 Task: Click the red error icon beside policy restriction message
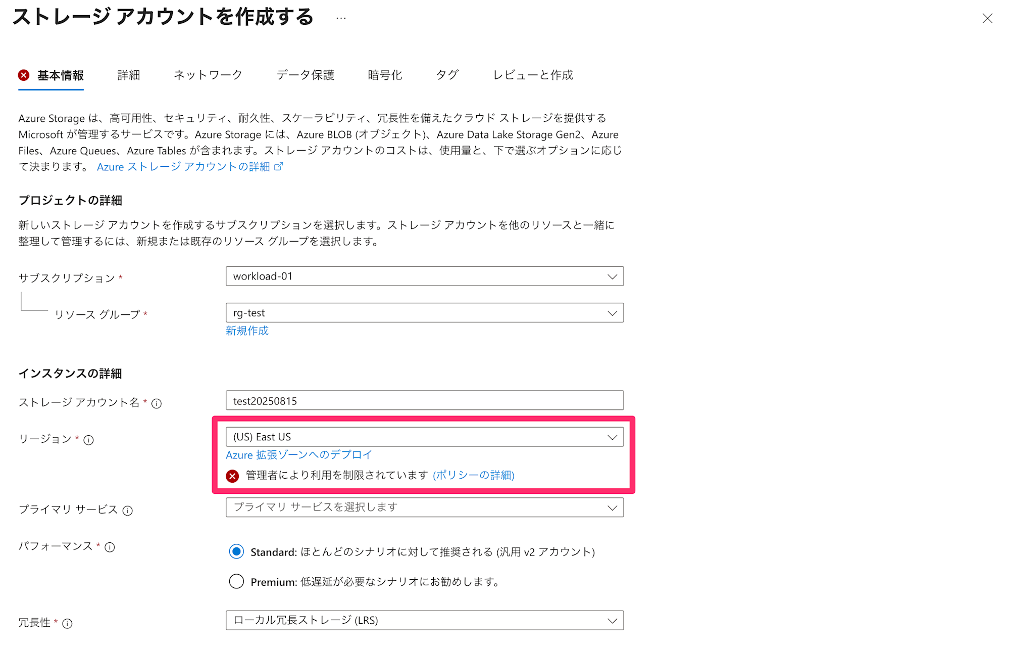[232, 476]
